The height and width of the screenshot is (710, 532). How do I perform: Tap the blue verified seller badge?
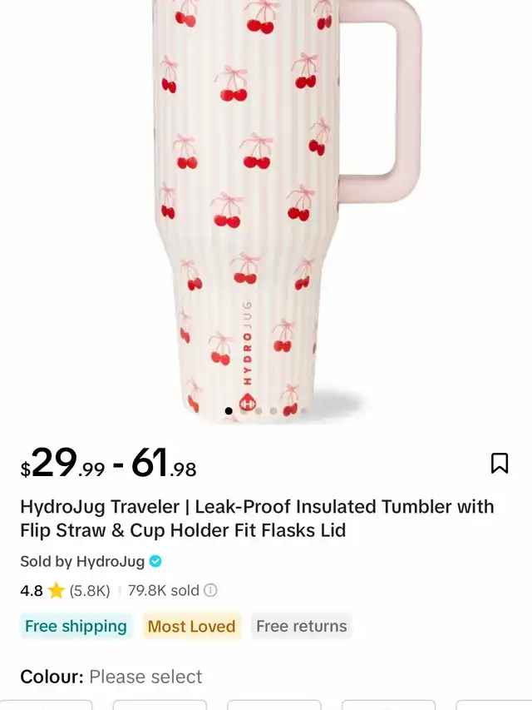(x=155, y=562)
